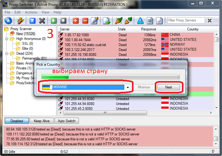Click the green progress bar in the dialog

[110, 77]
